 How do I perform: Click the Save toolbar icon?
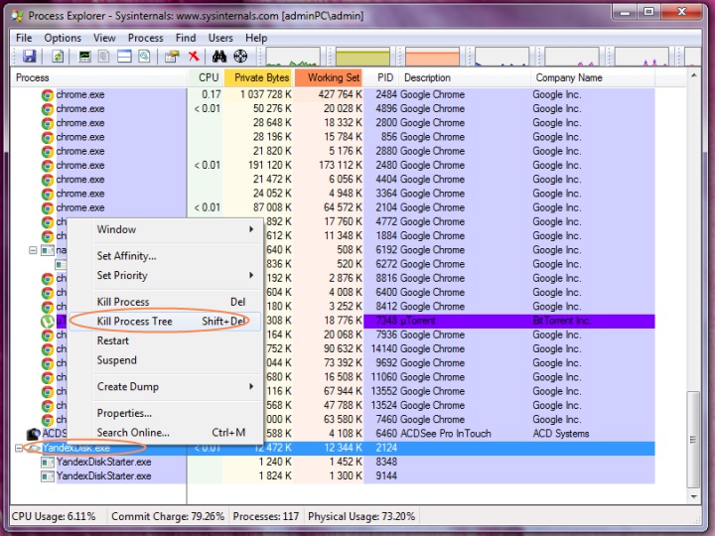29,56
